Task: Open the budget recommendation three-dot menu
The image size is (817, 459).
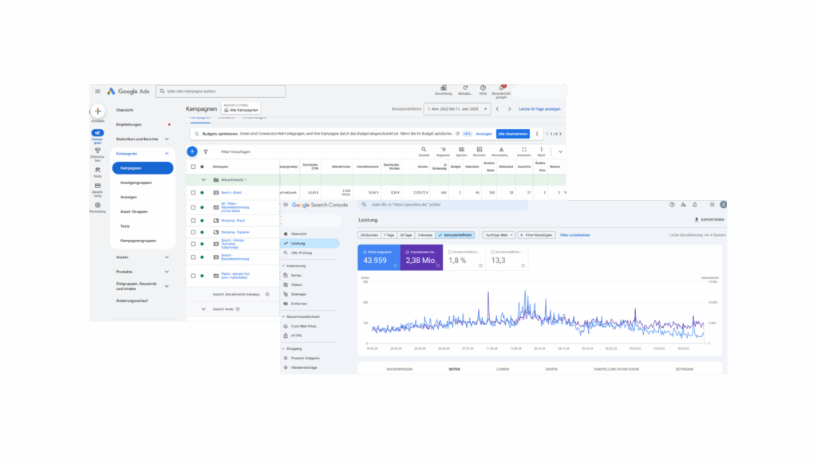Action: [x=537, y=134]
